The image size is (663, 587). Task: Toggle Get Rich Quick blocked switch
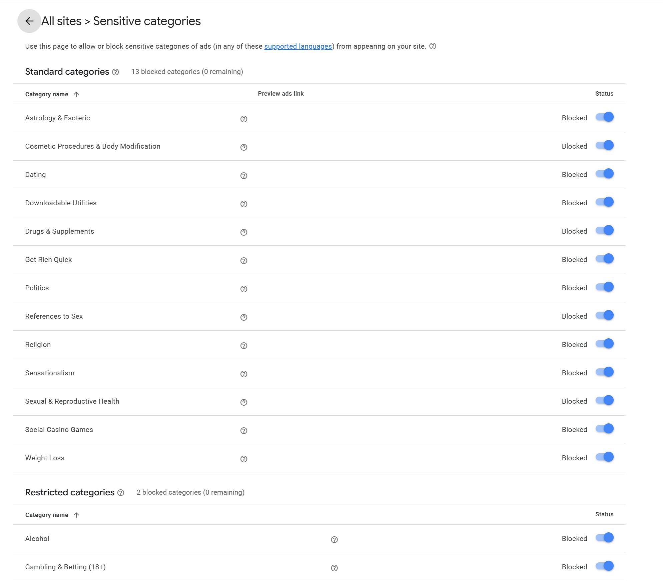click(605, 259)
